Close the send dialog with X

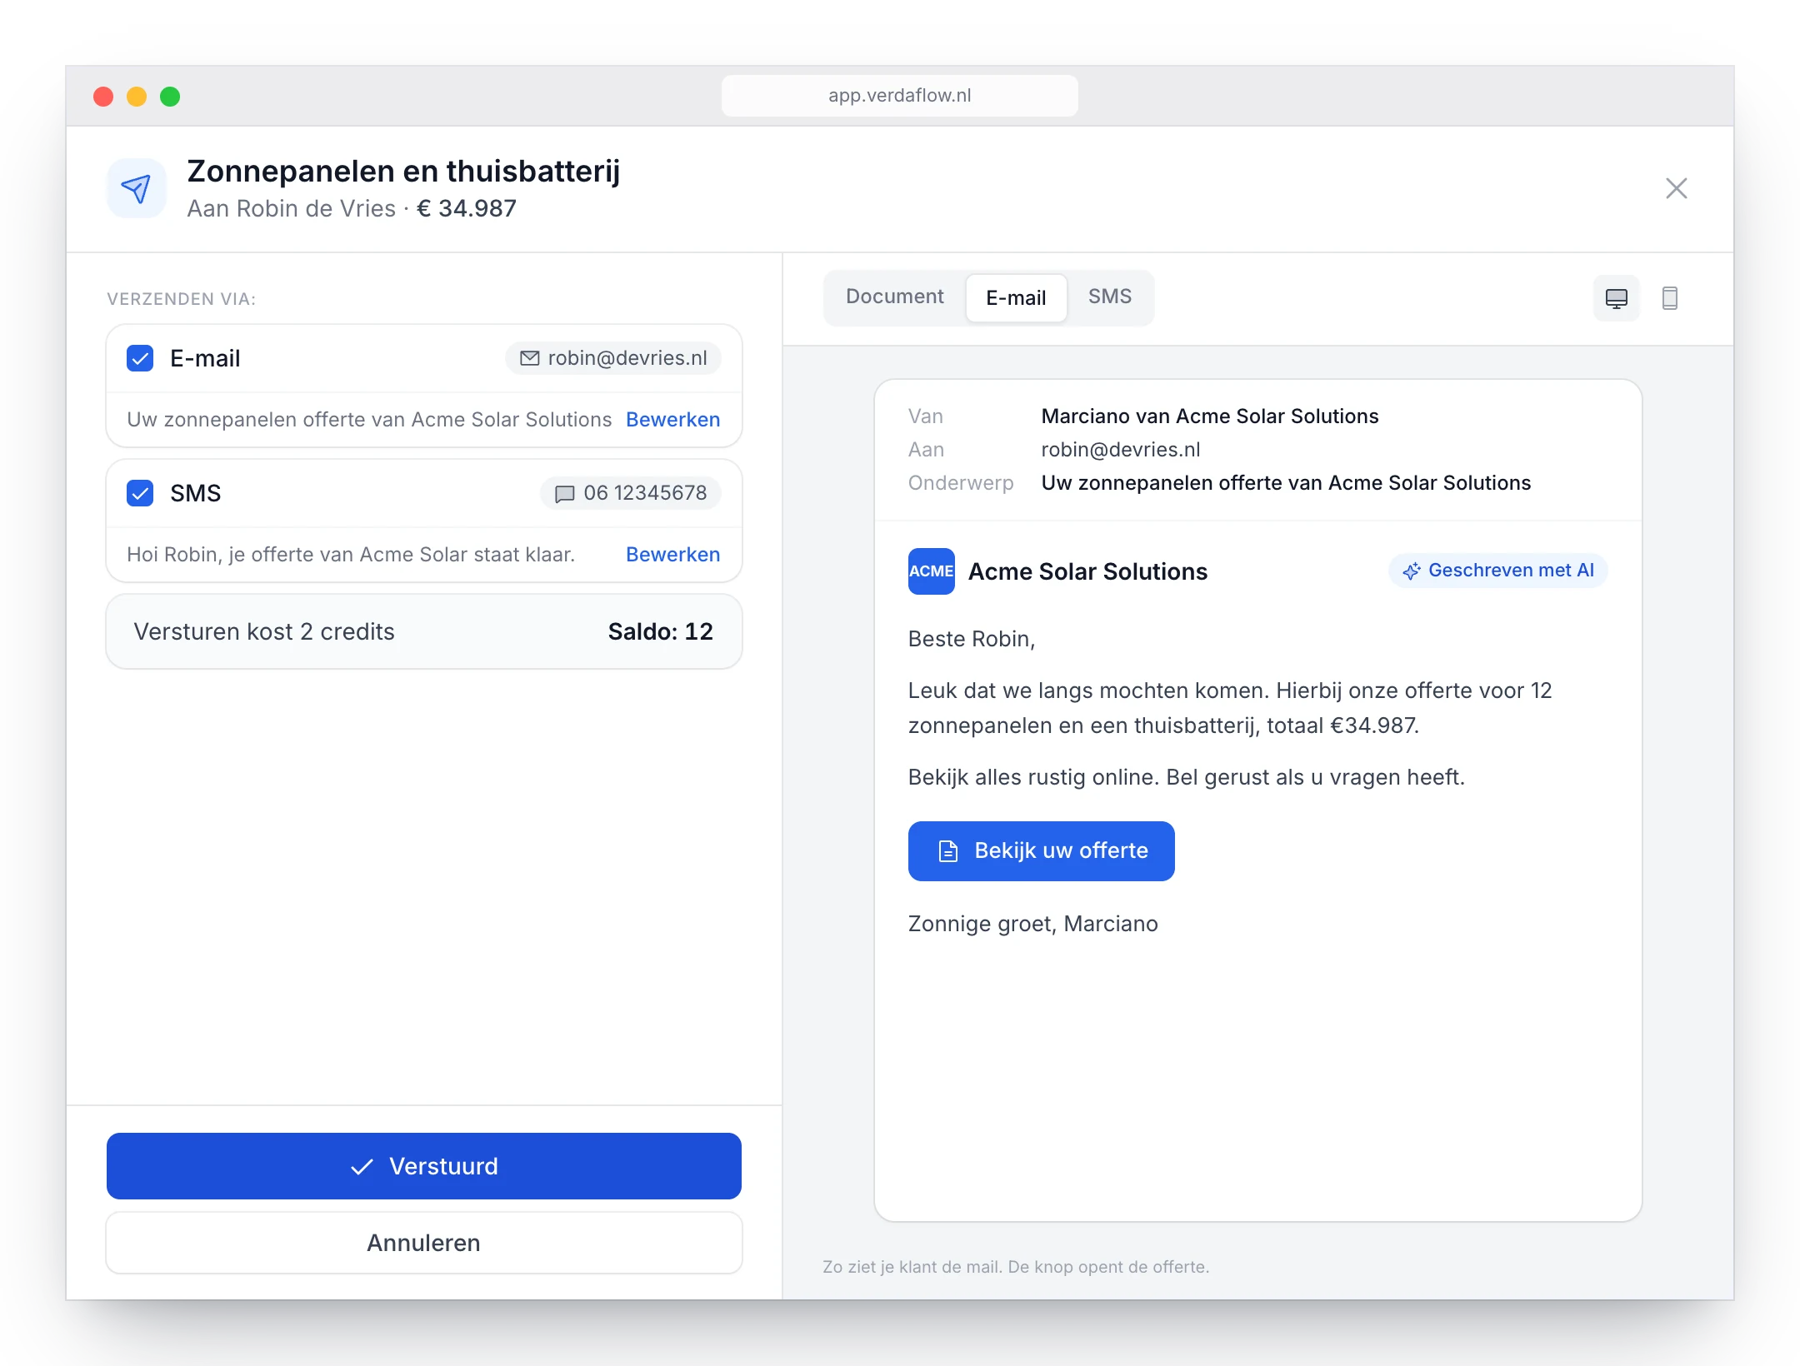(x=1676, y=188)
